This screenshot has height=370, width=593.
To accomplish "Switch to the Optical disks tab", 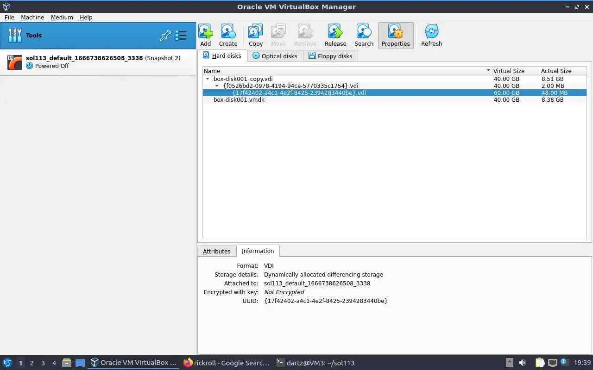I will tap(275, 56).
